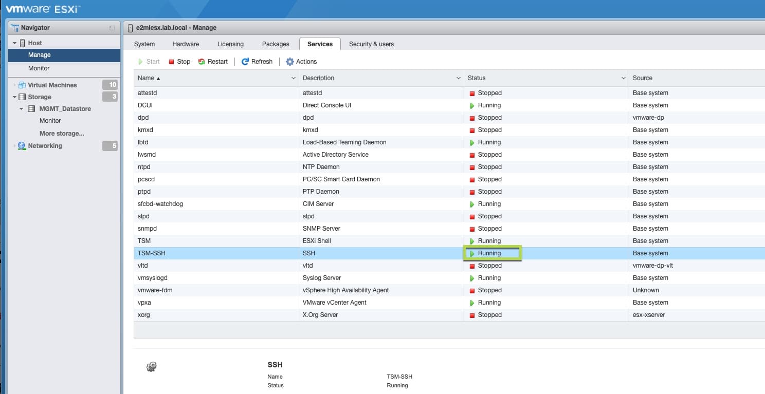
Task: Click red Stopped icon for xorg row
Action: (x=472, y=315)
